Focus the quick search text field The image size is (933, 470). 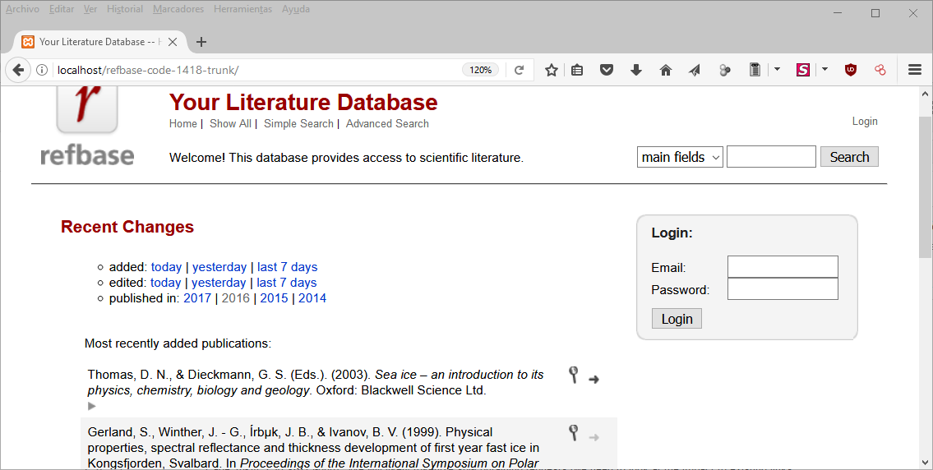[771, 156]
